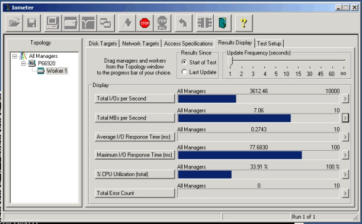Click the Stop All tests icon

coord(162,23)
